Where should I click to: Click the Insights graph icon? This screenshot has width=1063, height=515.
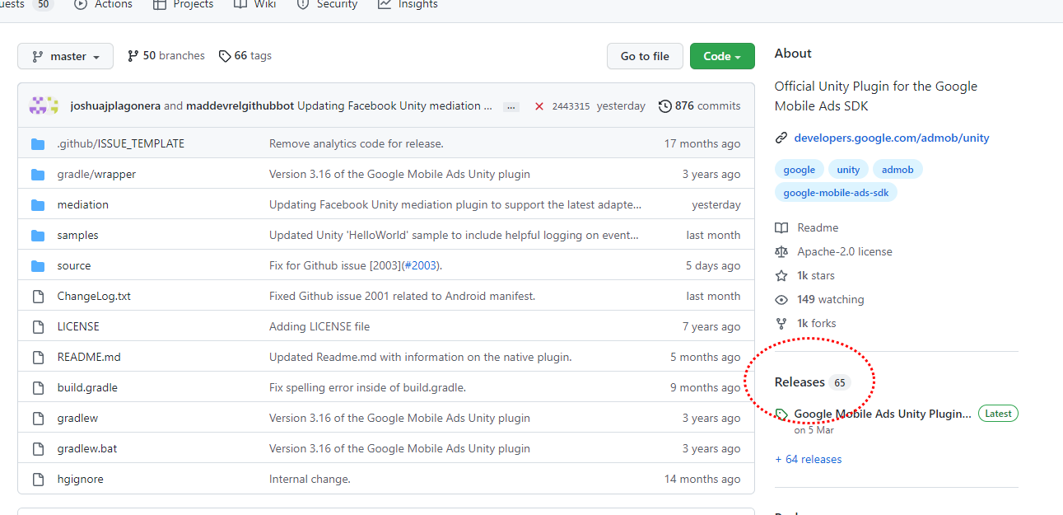tap(385, 4)
